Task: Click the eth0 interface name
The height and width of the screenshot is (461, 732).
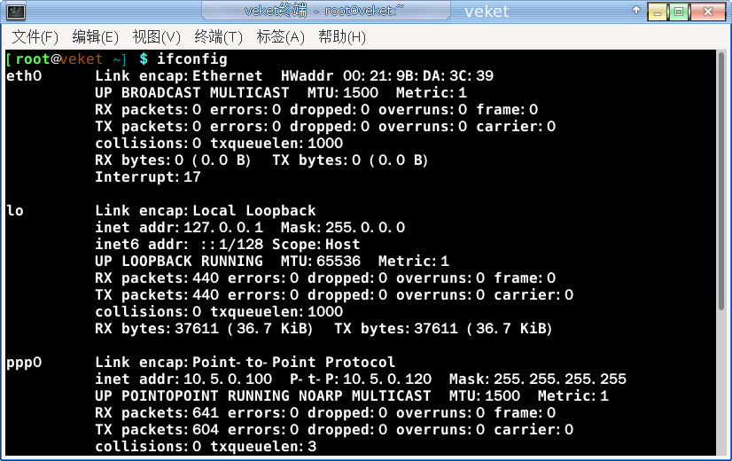Action: tap(24, 75)
